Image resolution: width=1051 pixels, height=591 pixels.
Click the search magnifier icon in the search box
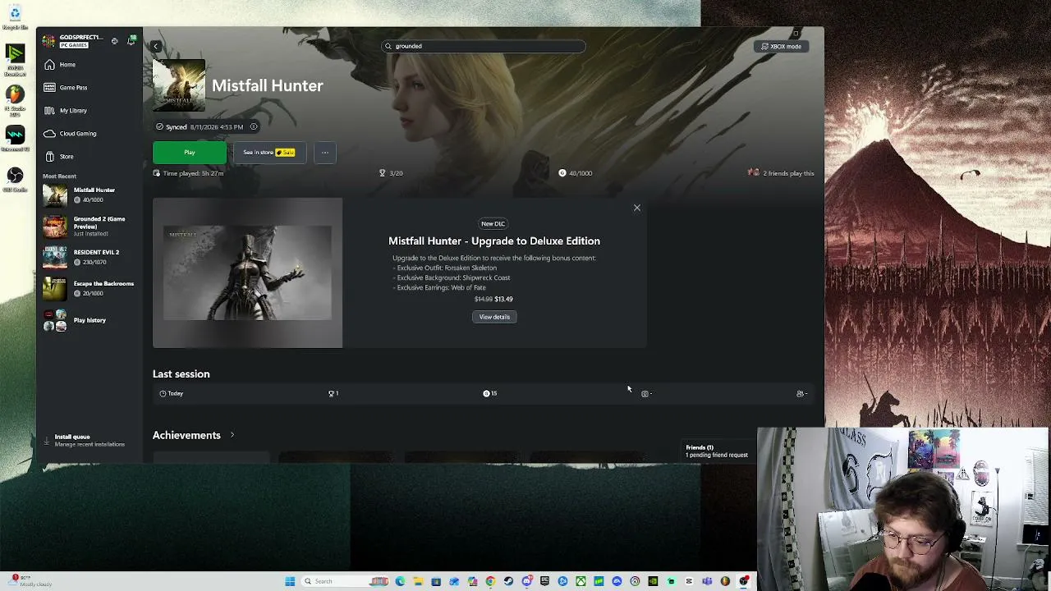pos(388,46)
